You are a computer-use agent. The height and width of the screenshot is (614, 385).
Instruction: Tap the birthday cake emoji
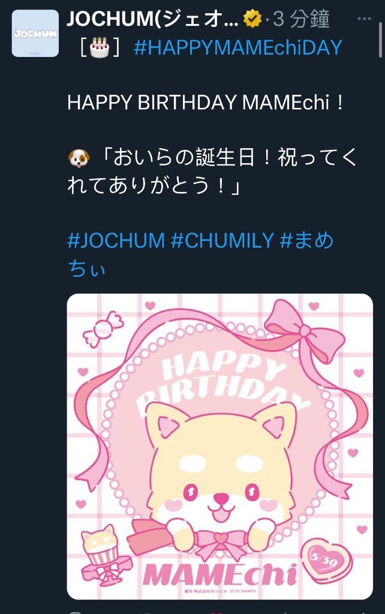(100, 47)
